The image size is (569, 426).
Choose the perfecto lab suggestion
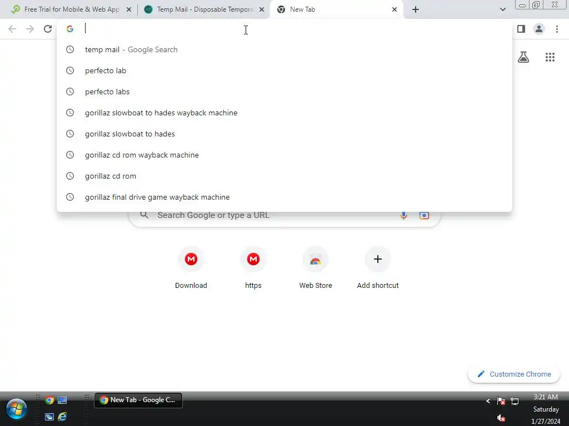(x=284, y=70)
